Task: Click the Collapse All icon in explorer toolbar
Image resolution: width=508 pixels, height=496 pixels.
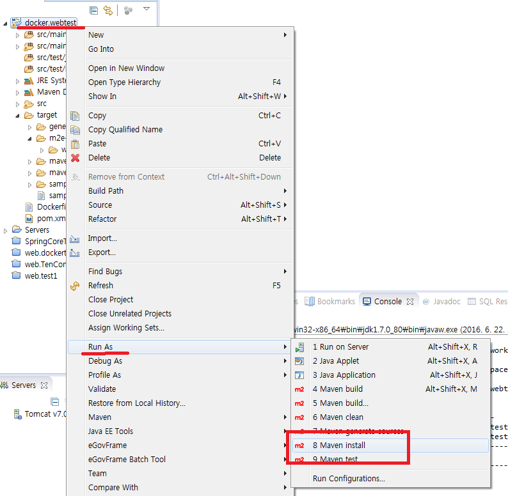Action: click(94, 10)
